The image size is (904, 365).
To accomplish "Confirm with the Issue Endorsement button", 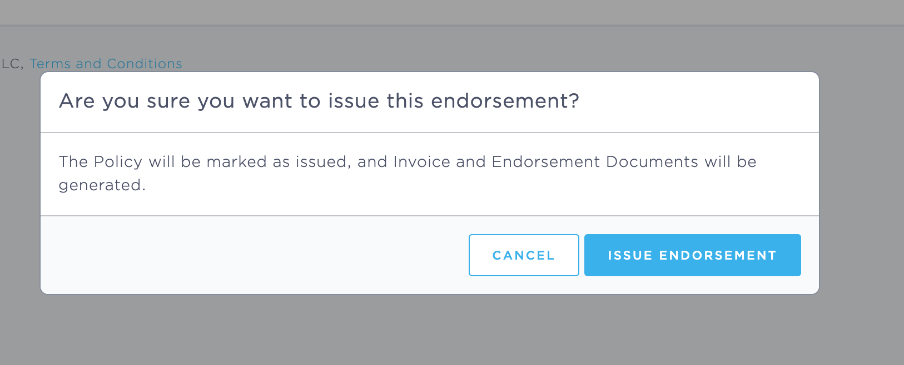I will (692, 255).
